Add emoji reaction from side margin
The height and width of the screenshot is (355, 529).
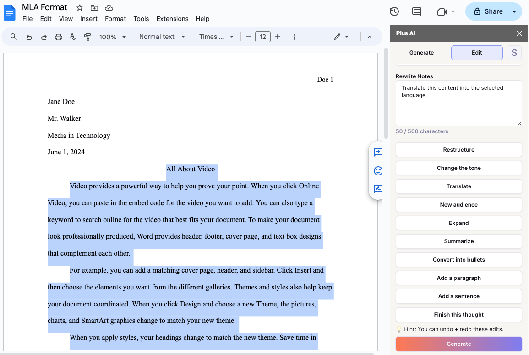378,171
